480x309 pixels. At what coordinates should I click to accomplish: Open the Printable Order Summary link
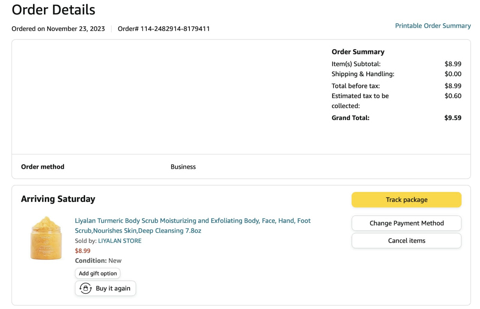(433, 26)
